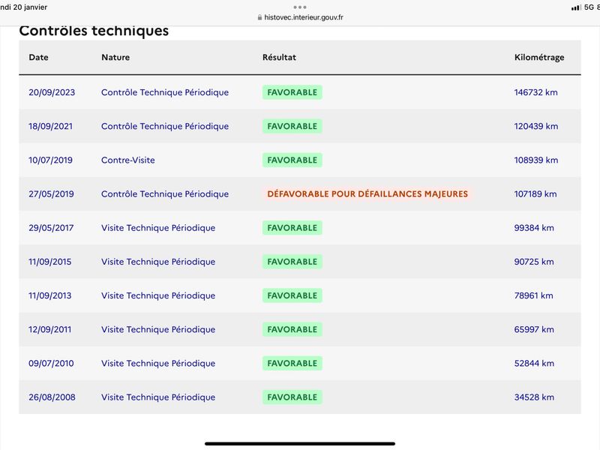Tap the three-dot multitasking icon
Screen dimensions: 600x450
tap(300, 7)
